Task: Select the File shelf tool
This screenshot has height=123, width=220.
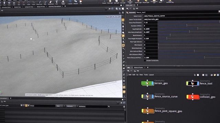Action: (x=81, y=2)
